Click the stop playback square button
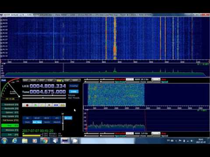210x157 pixels. click(49, 105)
